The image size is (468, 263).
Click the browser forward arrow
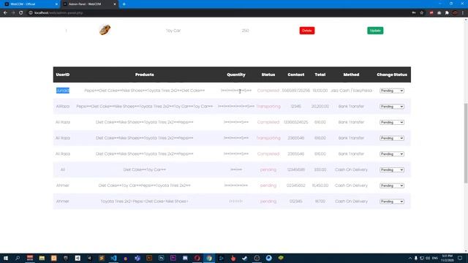13,13
